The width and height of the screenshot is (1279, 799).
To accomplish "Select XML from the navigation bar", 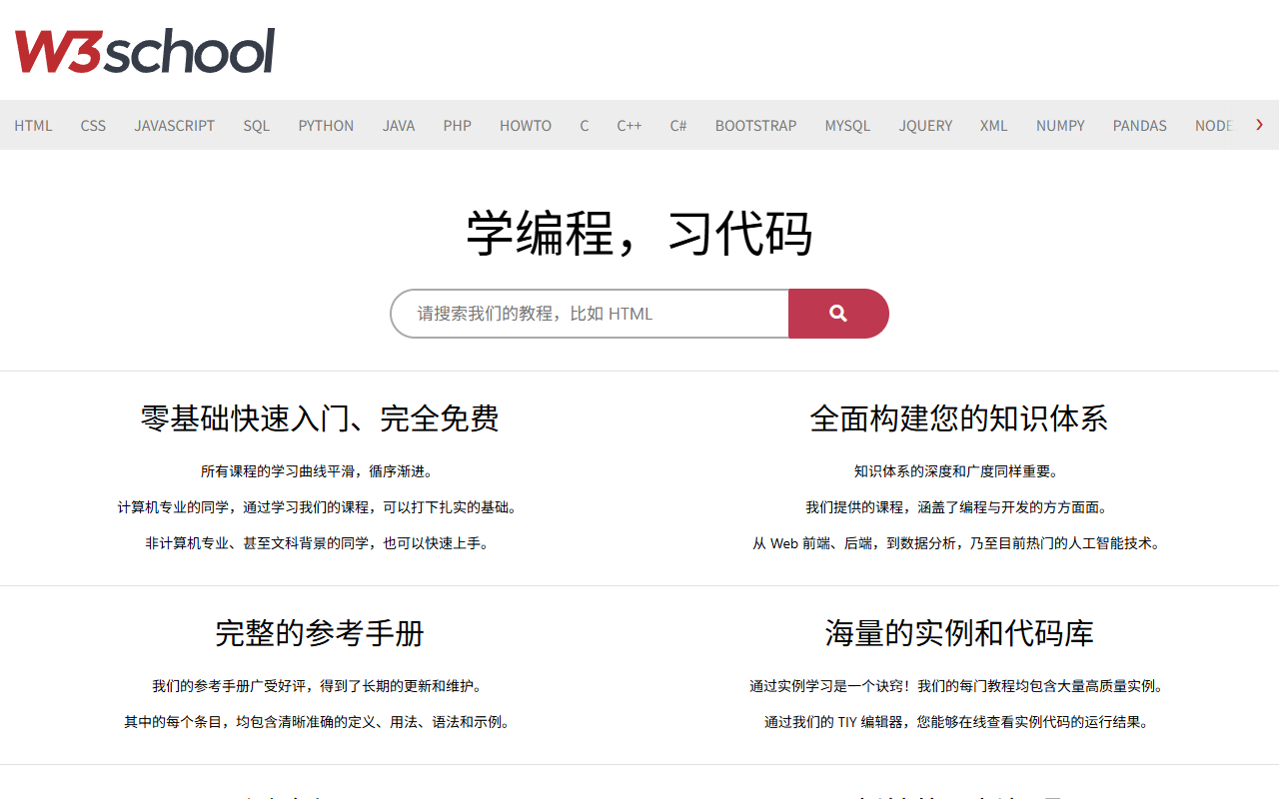I will (x=994, y=126).
